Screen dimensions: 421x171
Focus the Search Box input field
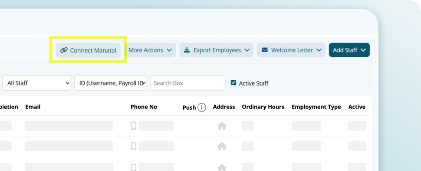click(188, 83)
